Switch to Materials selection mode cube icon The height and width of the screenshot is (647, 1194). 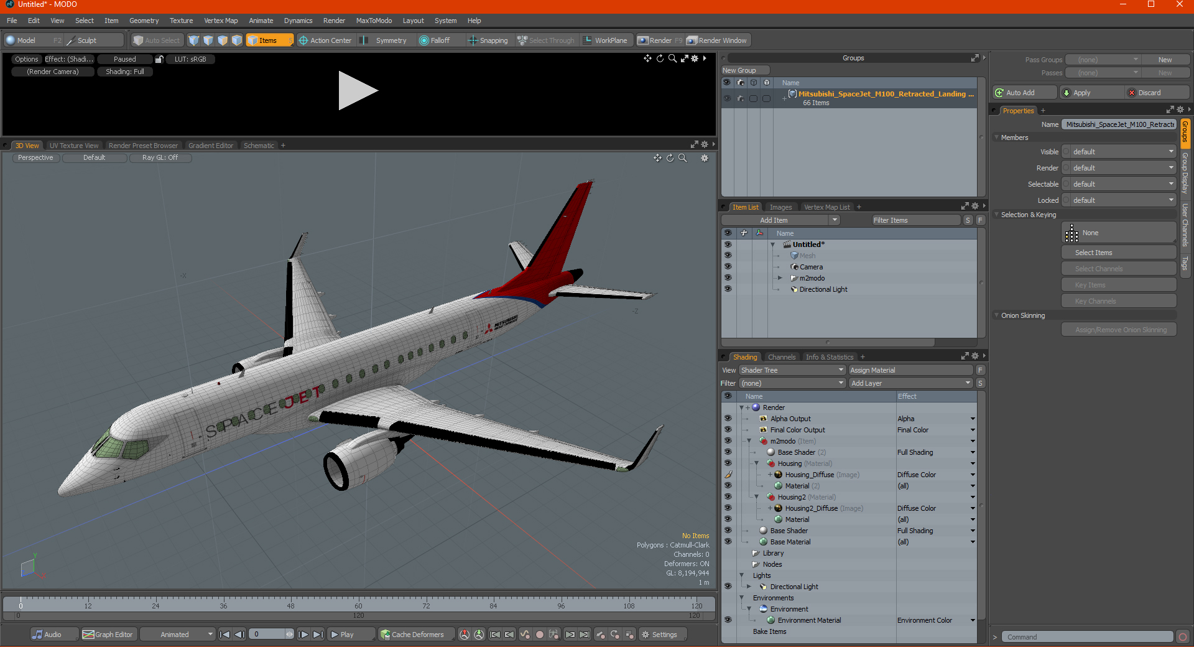tap(237, 40)
